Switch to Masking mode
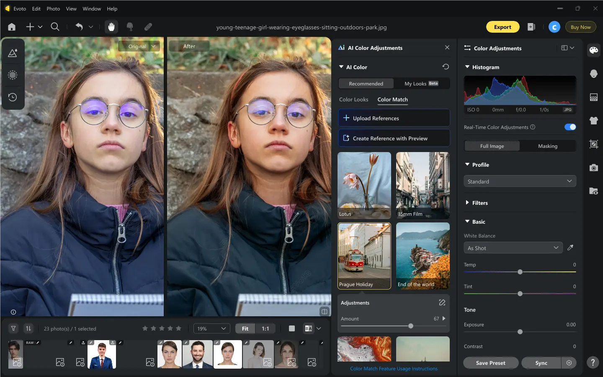The width and height of the screenshot is (603, 377). tap(548, 146)
